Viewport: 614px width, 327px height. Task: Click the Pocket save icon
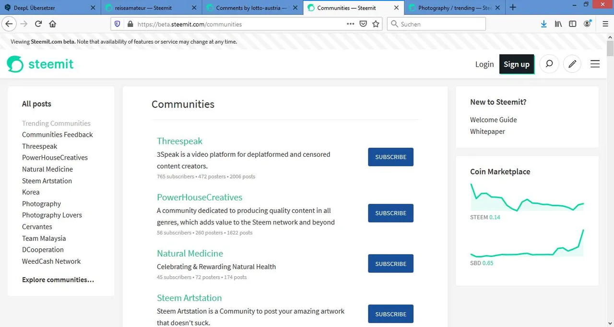coord(363,24)
